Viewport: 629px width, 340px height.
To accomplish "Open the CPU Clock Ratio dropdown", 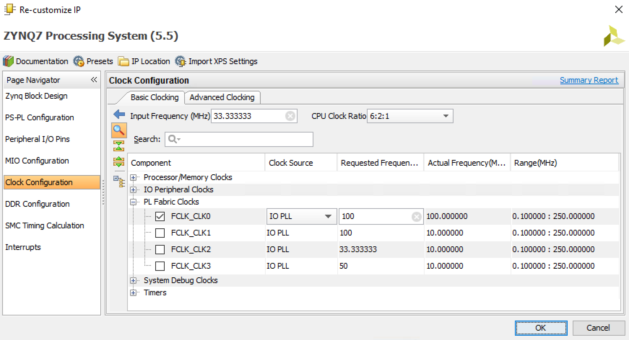I will click(x=410, y=116).
